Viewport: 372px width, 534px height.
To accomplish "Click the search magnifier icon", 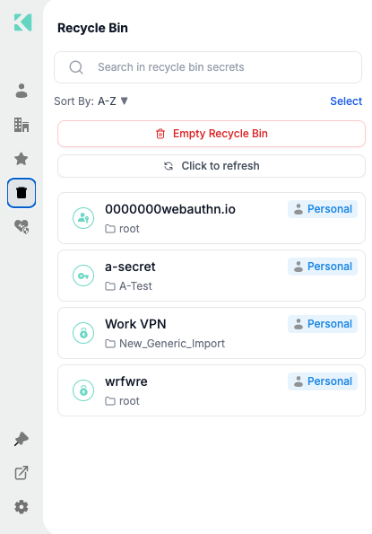I will (76, 67).
